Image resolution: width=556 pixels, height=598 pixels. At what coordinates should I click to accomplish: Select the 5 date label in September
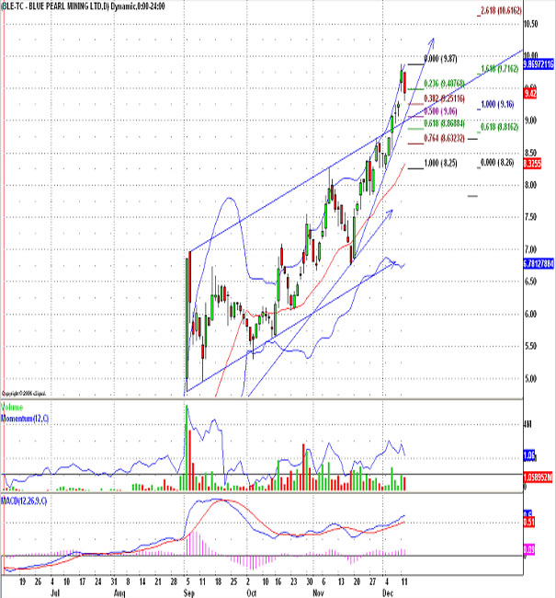187,581
